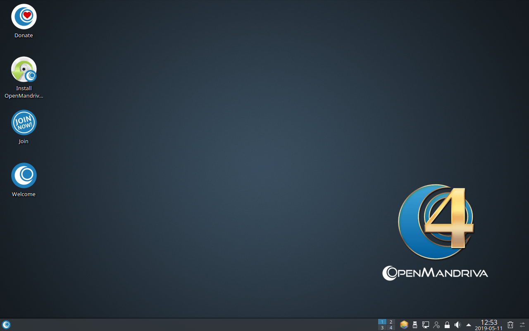Click the software package tray icon
The image size is (529, 331).
click(x=404, y=325)
